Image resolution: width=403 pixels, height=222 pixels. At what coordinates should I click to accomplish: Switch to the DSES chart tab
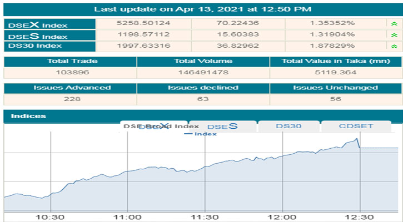pyautogui.click(x=222, y=127)
